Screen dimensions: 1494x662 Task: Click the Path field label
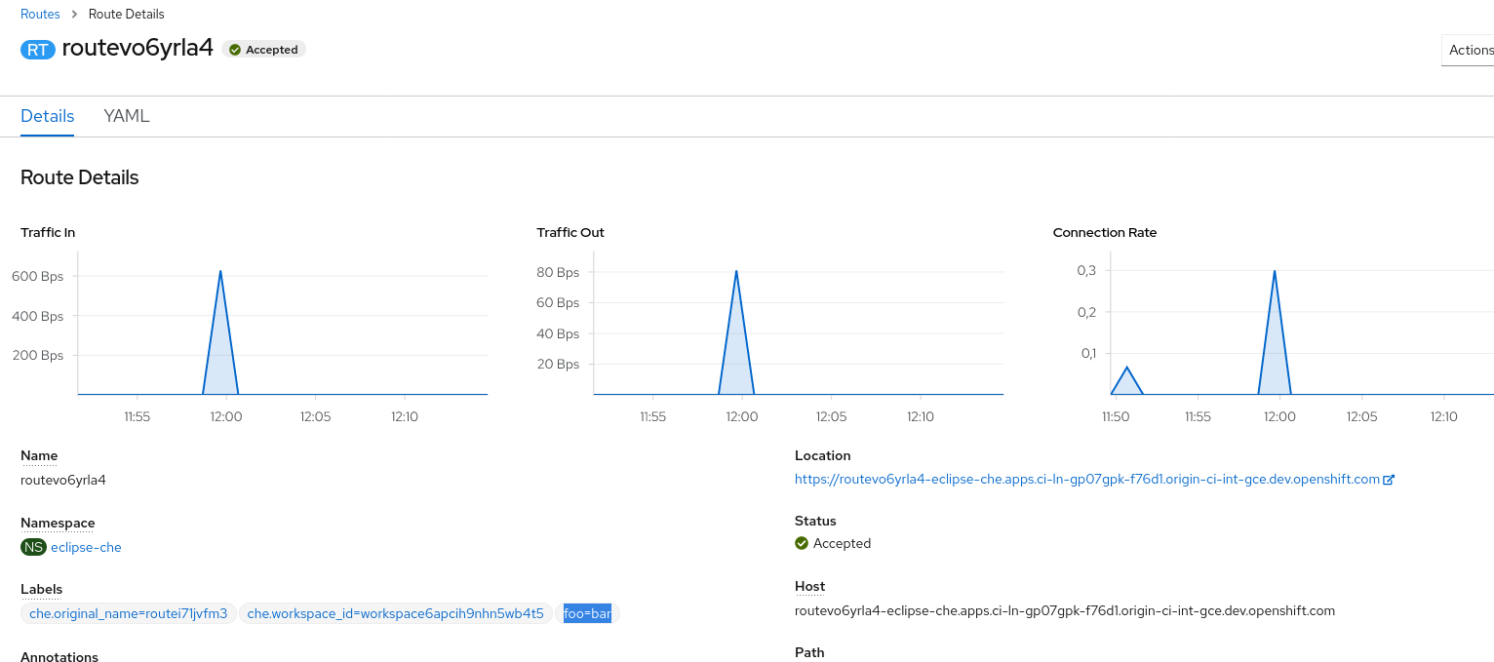click(x=809, y=652)
